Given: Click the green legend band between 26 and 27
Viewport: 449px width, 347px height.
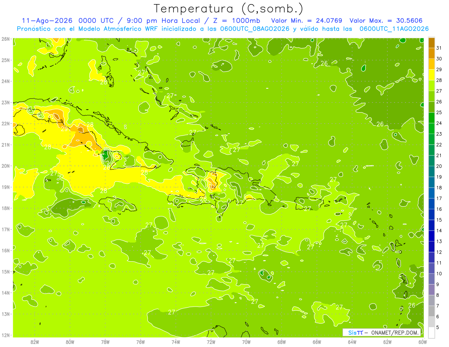Looking at the screenshot, I should coord(431,96).
